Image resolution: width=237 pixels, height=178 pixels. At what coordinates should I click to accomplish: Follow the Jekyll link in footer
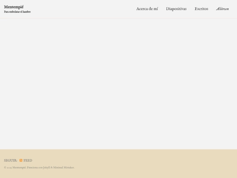pos(47,167)
